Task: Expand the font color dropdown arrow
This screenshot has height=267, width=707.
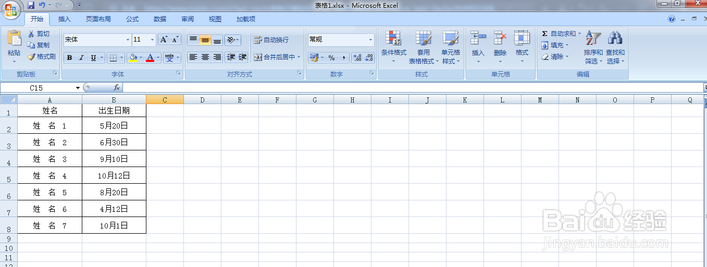Action: (x=158, y=58)
